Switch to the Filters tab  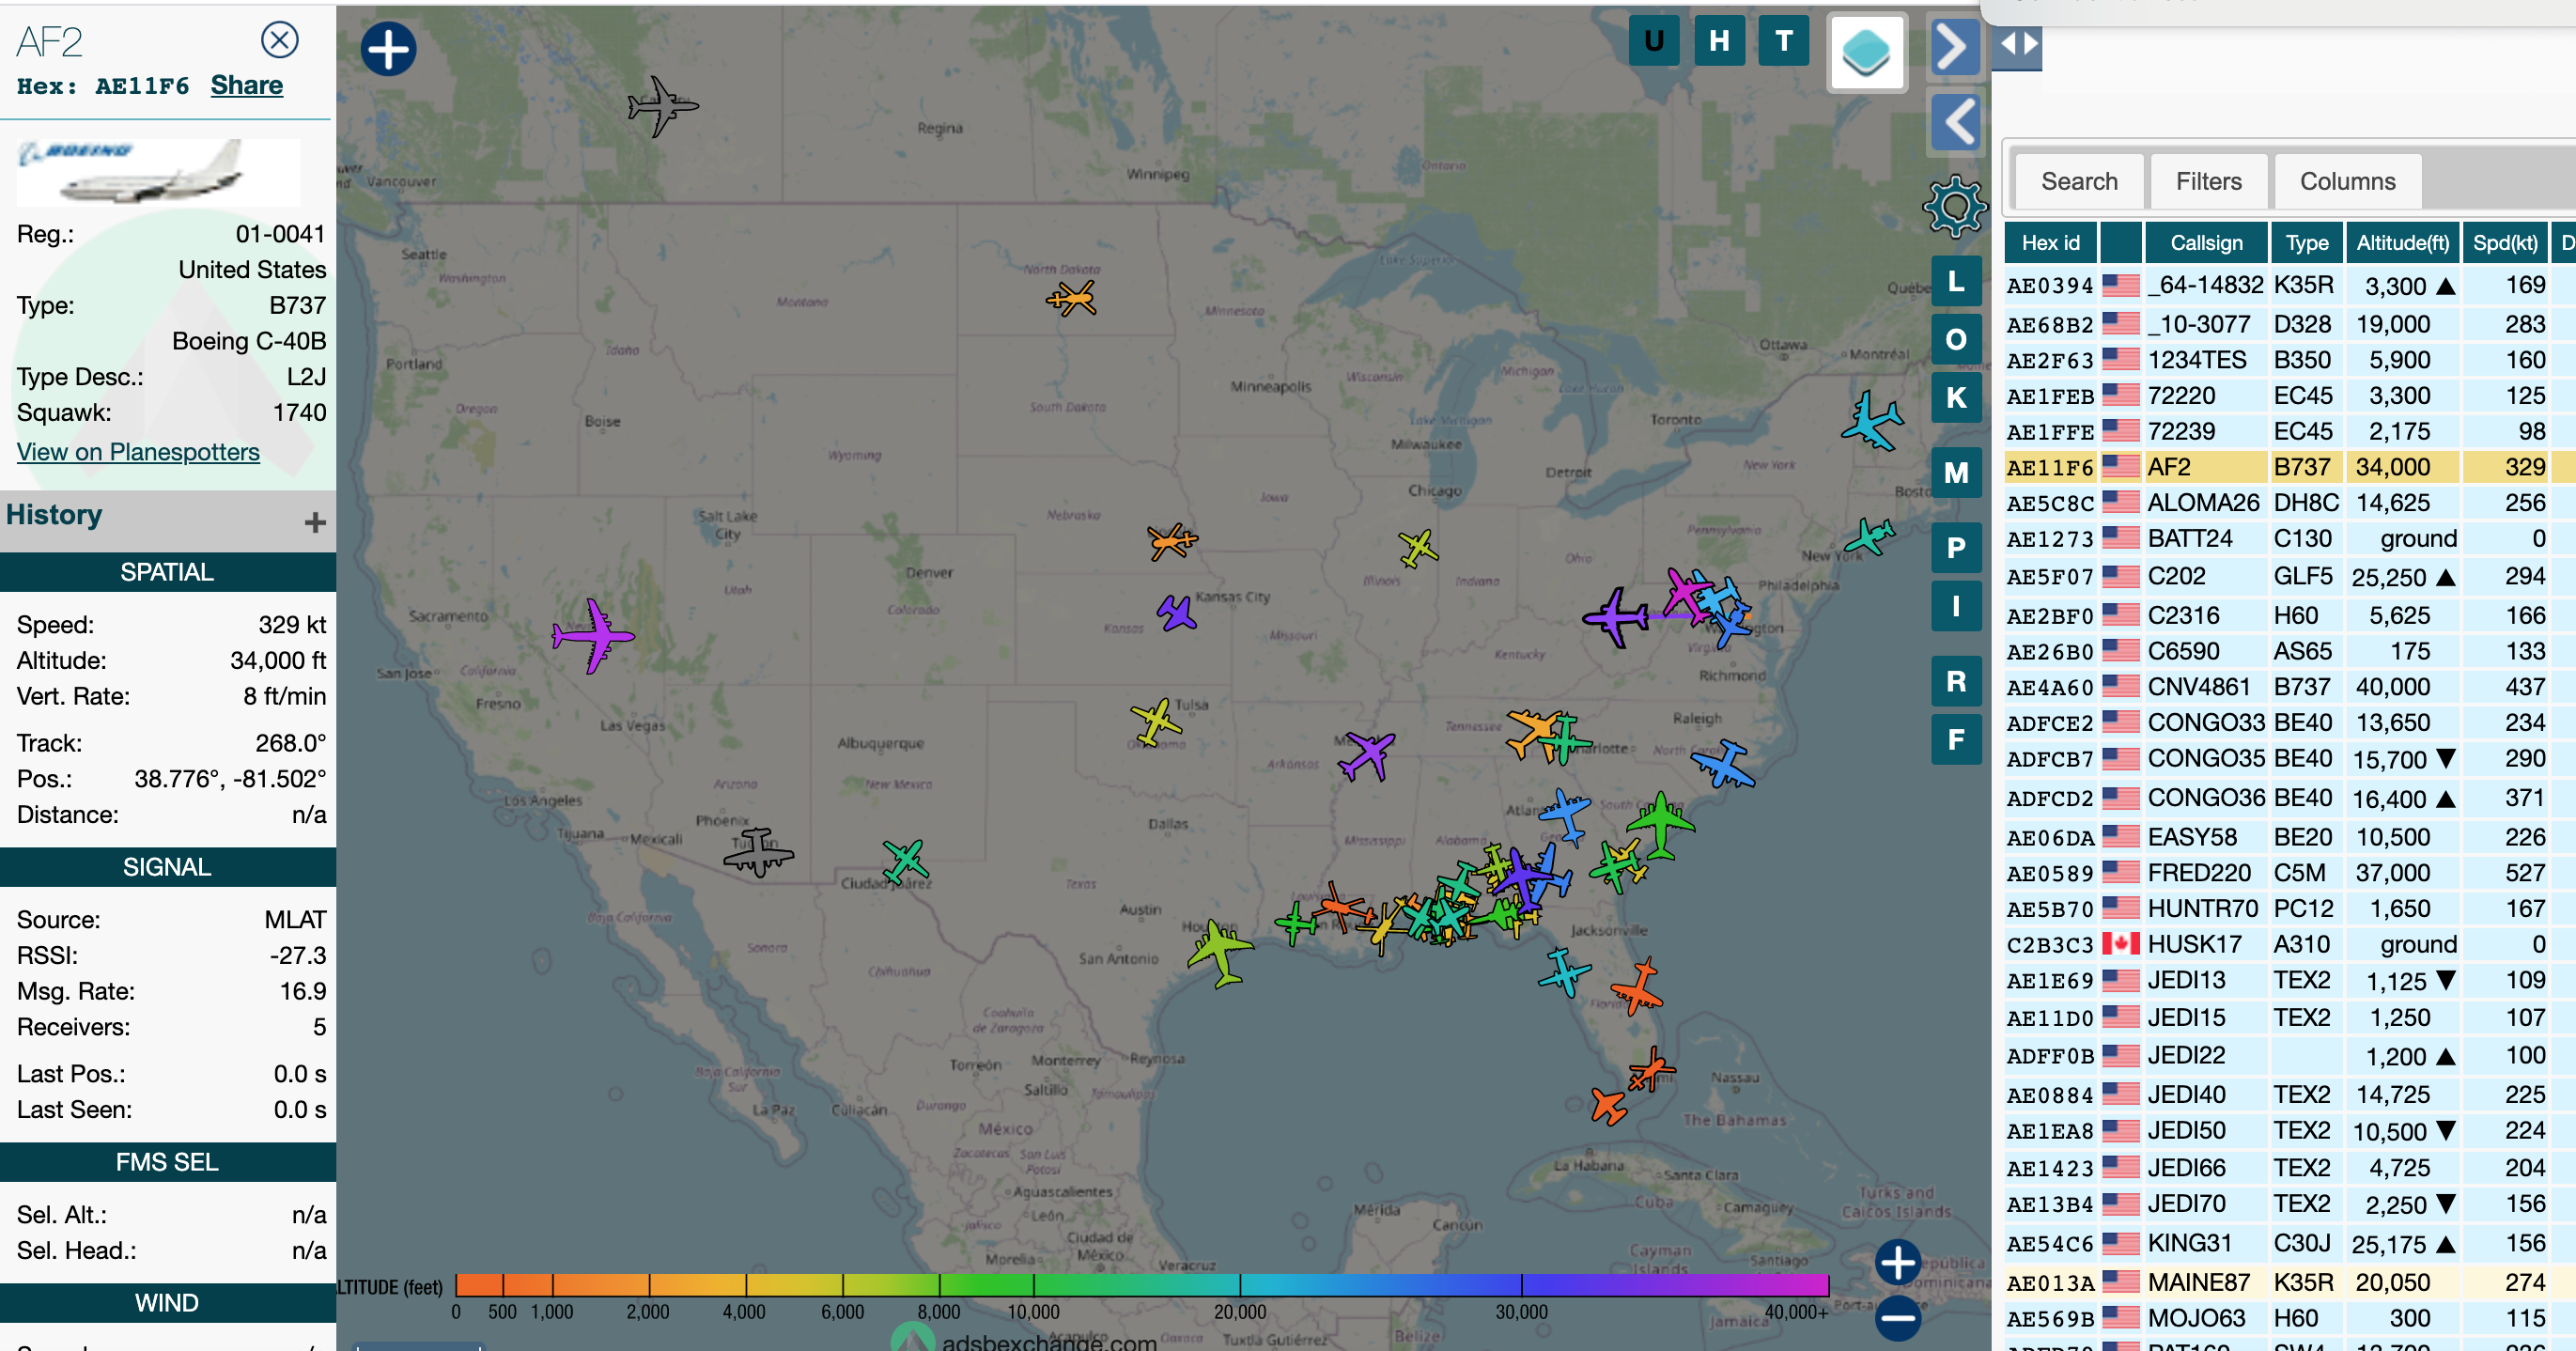[x=2208, y=181]
